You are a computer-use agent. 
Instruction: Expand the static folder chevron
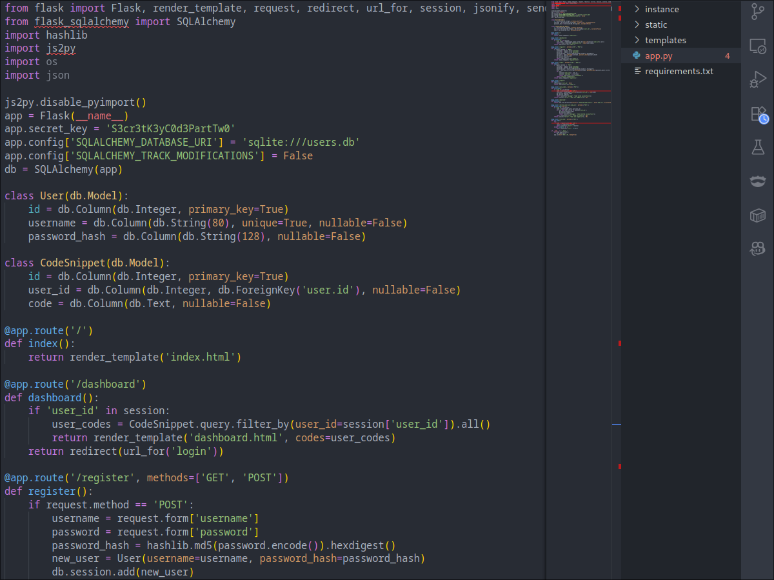click(637, 25)
